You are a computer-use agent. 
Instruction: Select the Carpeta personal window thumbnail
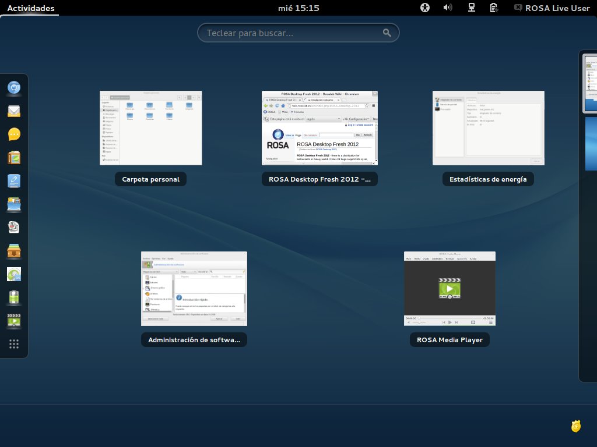pos(151,127)
